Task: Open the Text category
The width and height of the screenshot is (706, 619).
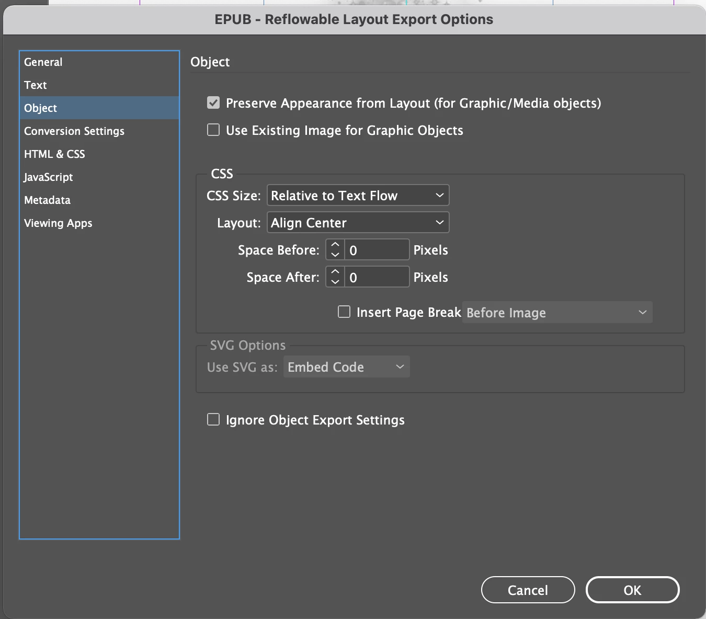Action: pos(99,85)
